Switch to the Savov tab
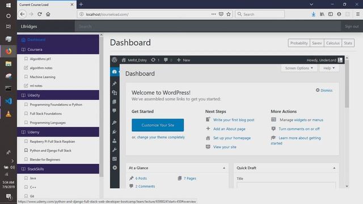 click(x=316, y=43)
